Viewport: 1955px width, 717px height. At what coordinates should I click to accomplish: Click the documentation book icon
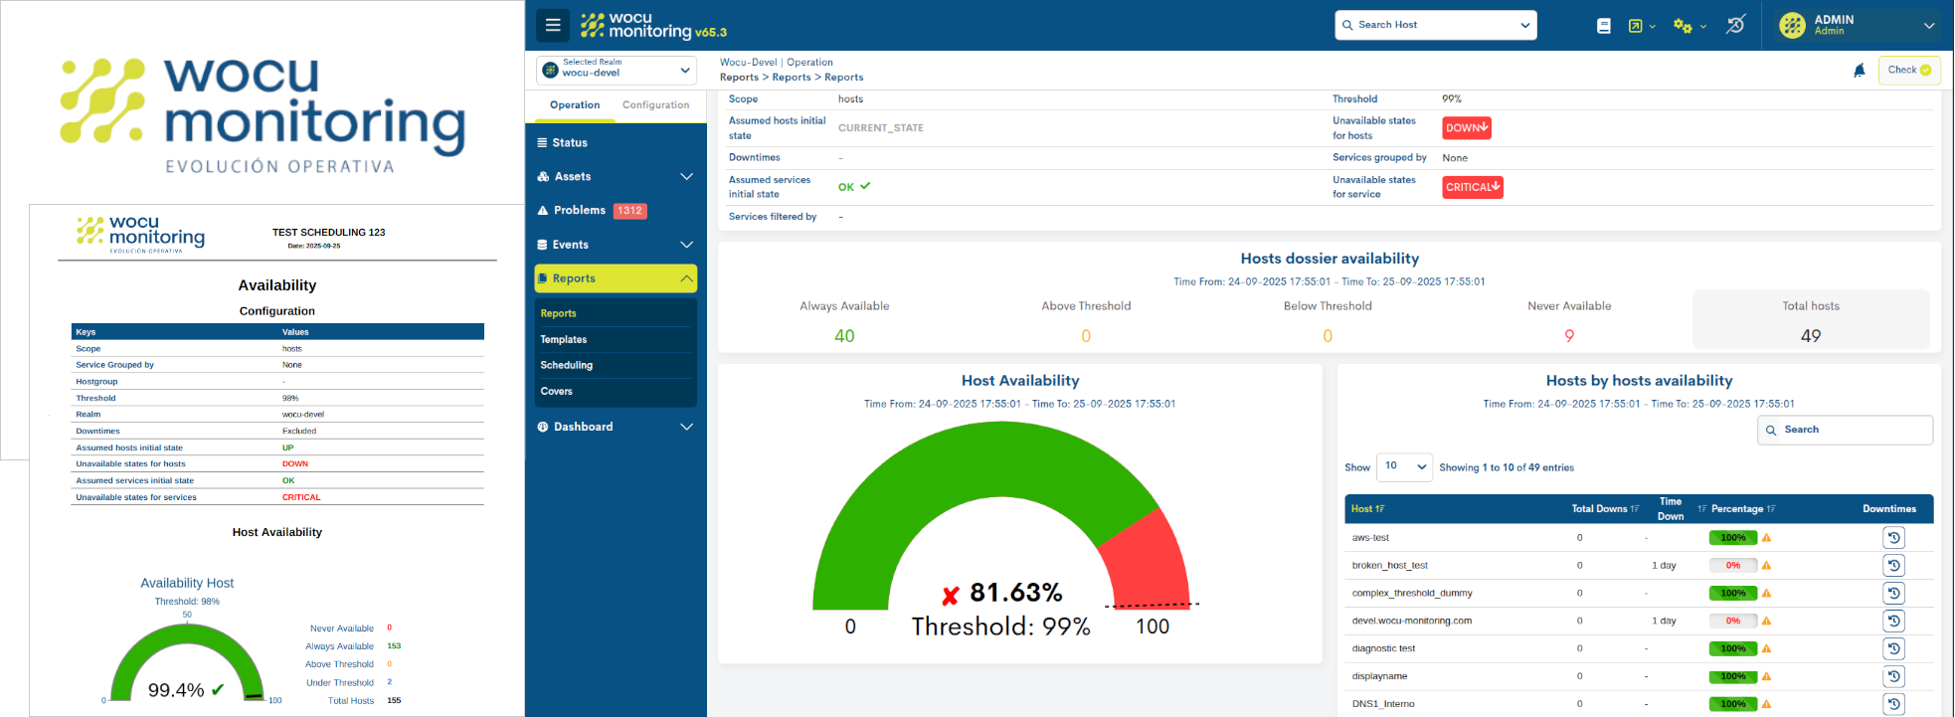click(1603, 26)
